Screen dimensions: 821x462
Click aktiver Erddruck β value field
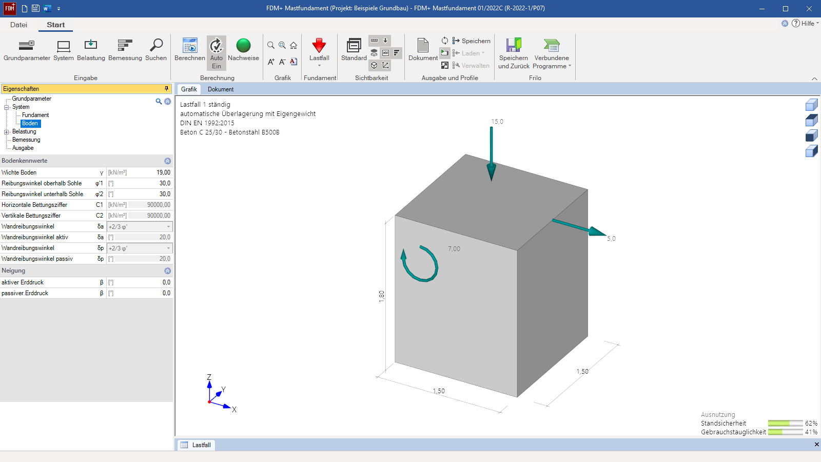[x=143, y=282]
